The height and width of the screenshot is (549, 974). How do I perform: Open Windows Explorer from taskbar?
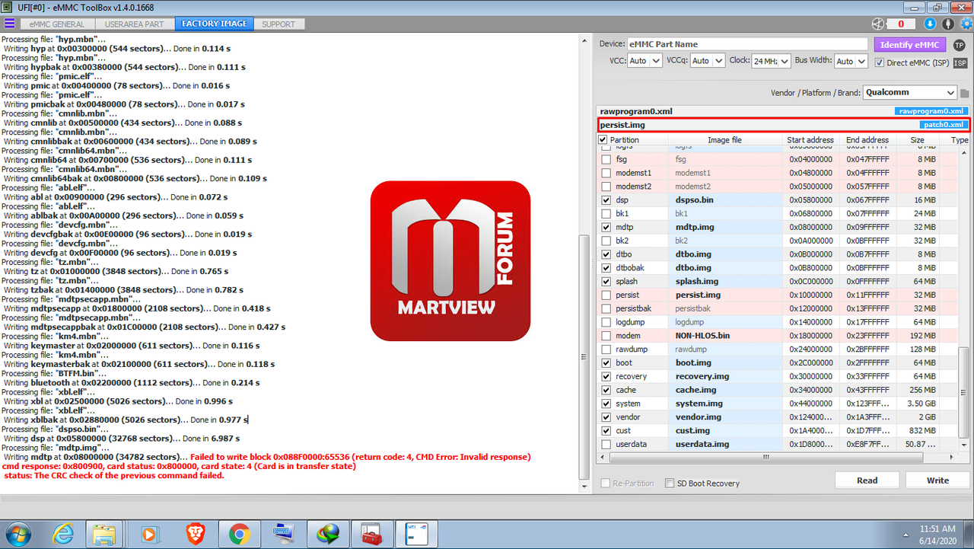coord(104,534)
